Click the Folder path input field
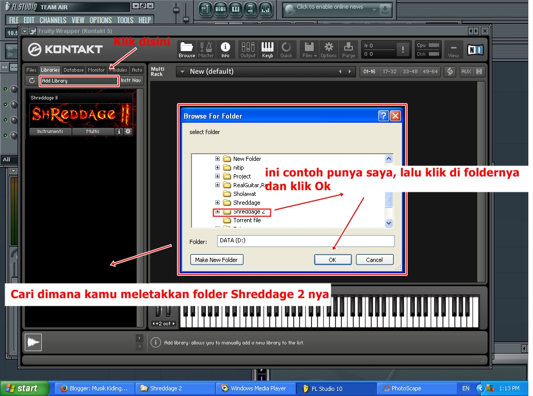 tap(305, 241)
